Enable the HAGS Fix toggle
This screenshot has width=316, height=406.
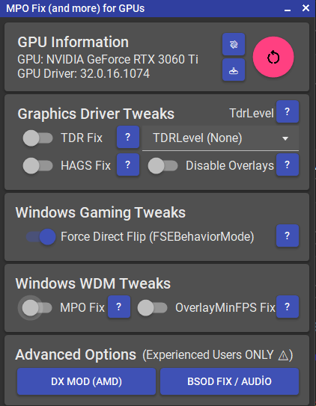tap(38, 166)
